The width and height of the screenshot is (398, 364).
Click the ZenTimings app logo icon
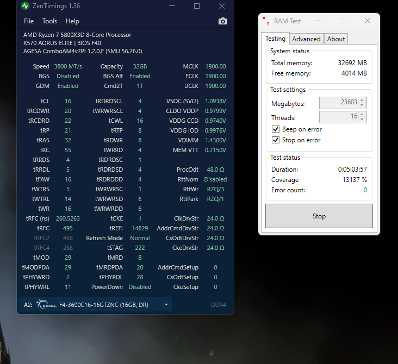pos(25,6)
